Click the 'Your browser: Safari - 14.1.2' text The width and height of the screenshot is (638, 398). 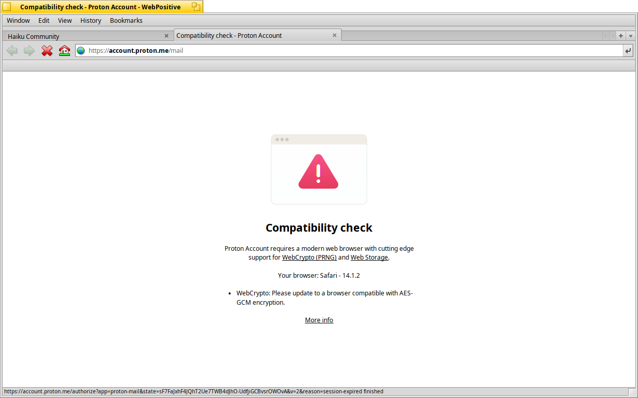point(319,276)
